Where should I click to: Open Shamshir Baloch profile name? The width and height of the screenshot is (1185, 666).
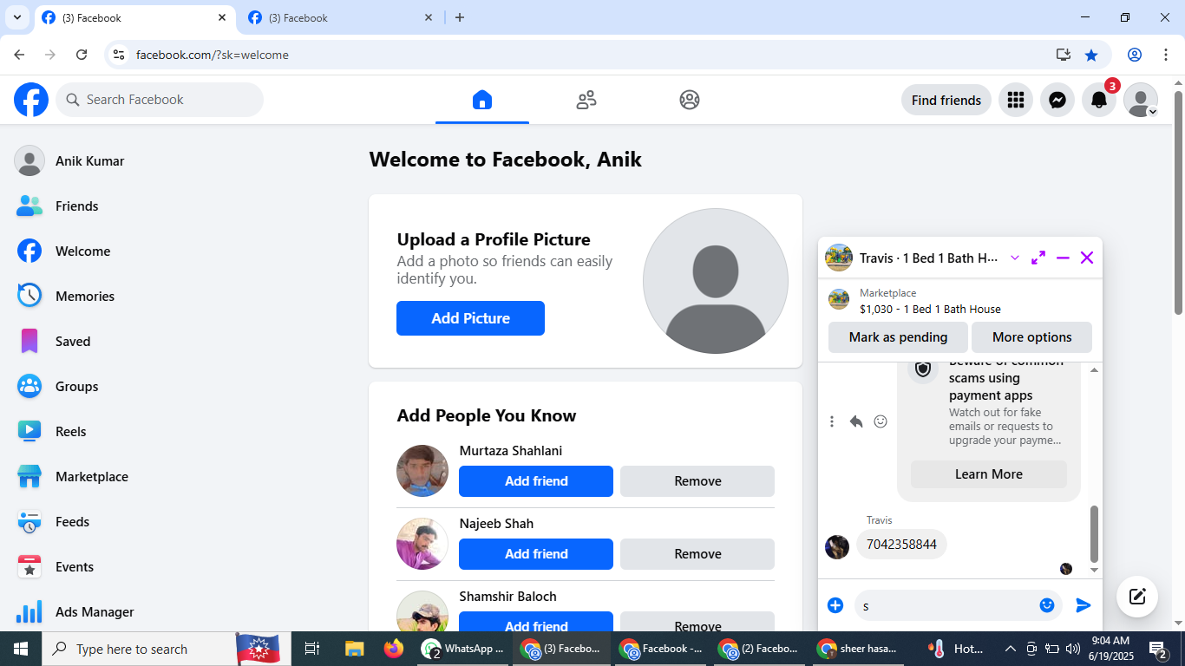[508, 597]
